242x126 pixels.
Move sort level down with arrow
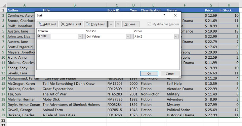click(118, 24)
